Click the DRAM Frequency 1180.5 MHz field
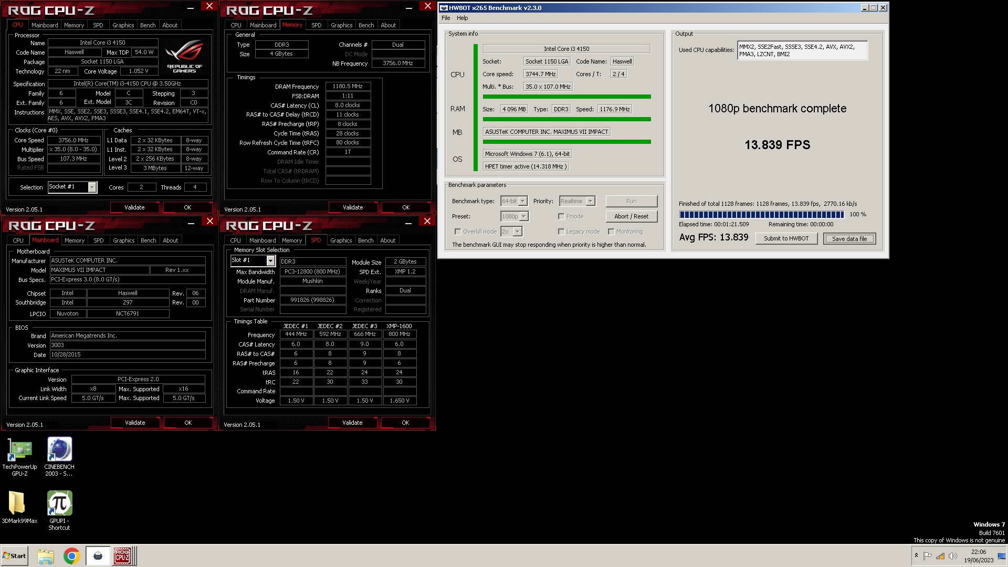 [x=348, y=86]
